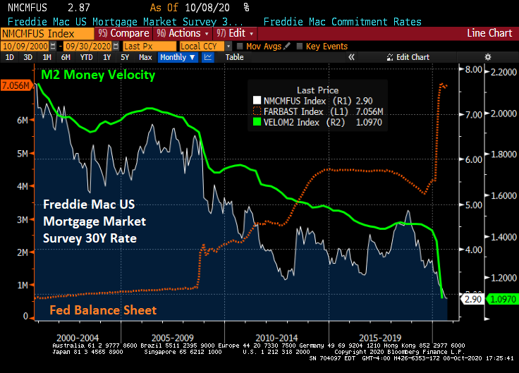Expand the Monthly periodicity dropdown
This screenshot has height=373, width=519.
click(178, 57)
